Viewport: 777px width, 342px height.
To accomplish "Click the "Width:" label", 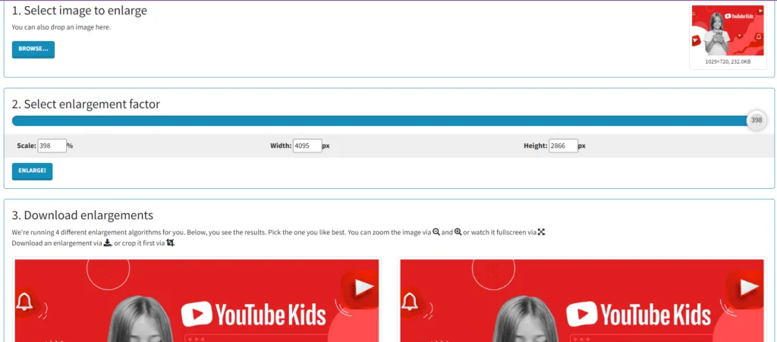I will pos(281,146).
